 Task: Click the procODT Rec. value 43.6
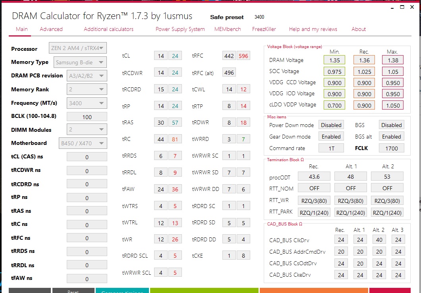[314, 177]
